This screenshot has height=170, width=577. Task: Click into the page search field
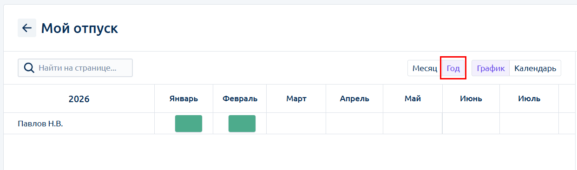pyautogui.click(x=75, y=68)
